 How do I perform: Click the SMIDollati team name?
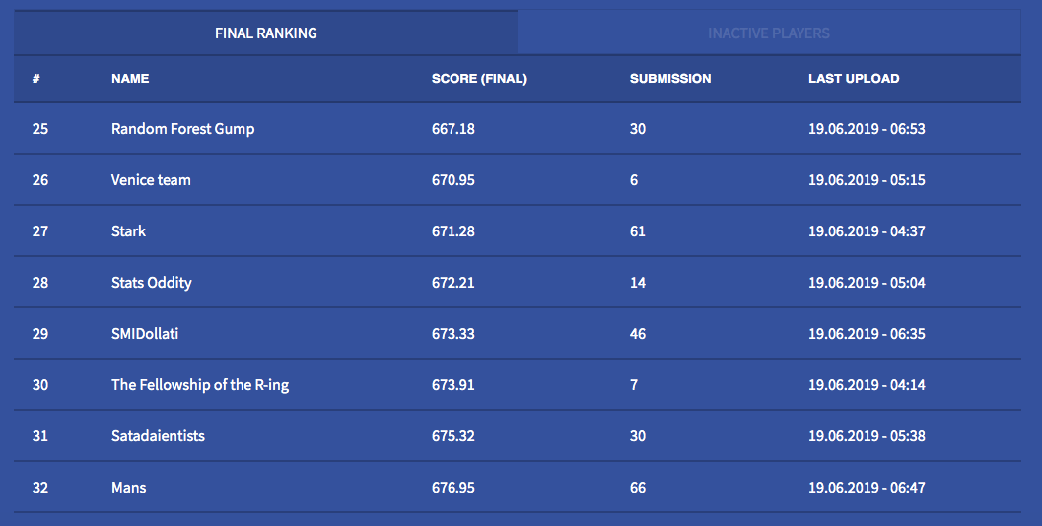(x=145, y=334)
